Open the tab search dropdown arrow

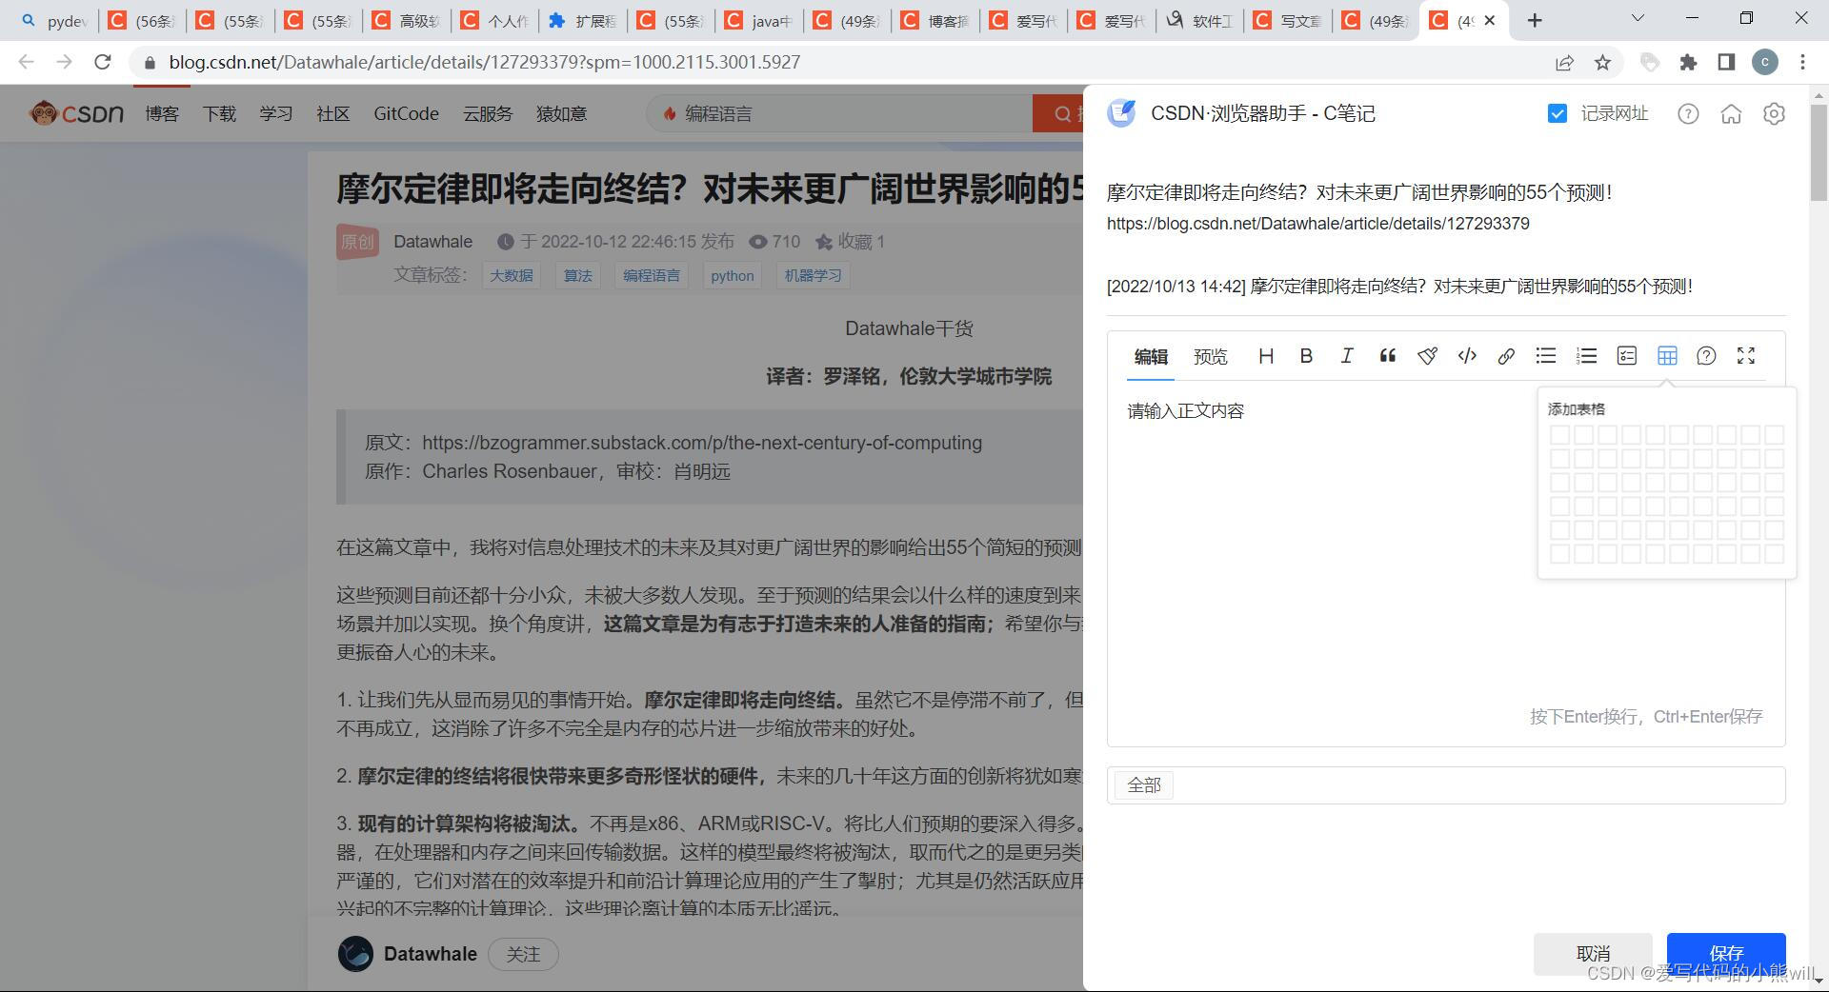[1638, 18]
